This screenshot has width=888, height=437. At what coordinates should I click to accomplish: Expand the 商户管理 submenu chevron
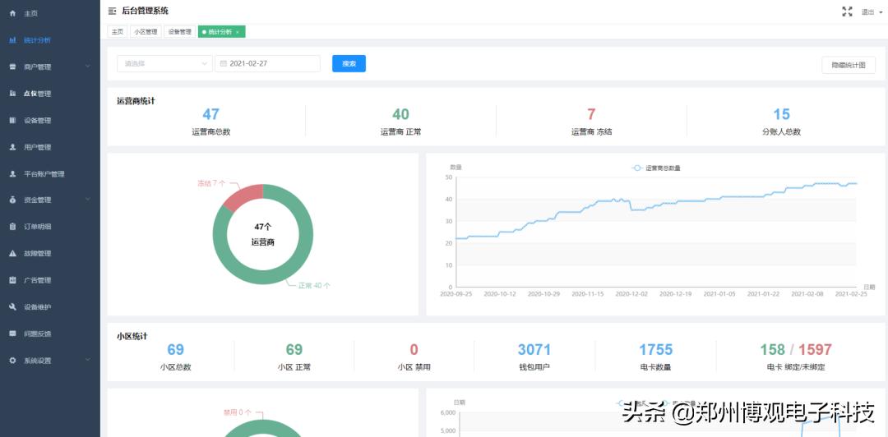coord(87,67)
